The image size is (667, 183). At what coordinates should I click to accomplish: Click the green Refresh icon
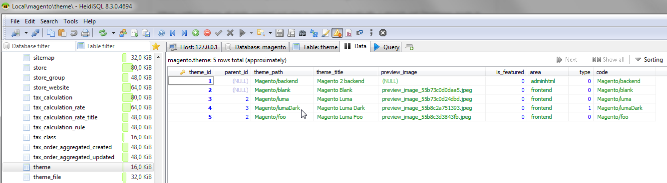[103, 33]
